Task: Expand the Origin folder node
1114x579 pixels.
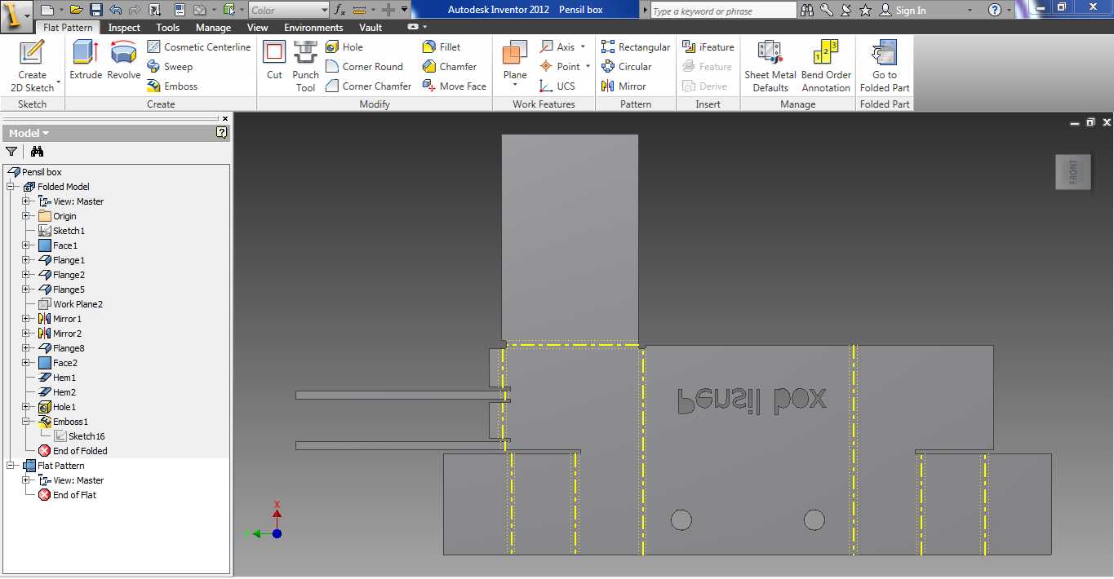Action: [26, 216]
